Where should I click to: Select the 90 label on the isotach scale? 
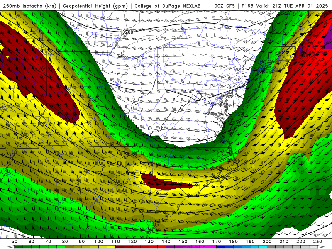tap(82, 242)
